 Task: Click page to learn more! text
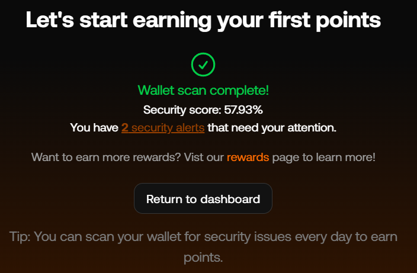pyautogui.click(x=323, y=157)
